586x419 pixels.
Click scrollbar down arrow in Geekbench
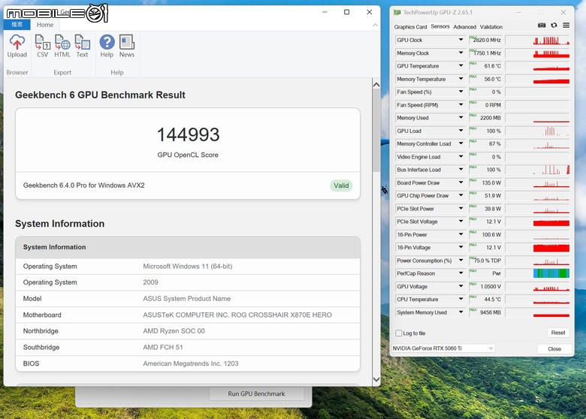click(376, 379)
